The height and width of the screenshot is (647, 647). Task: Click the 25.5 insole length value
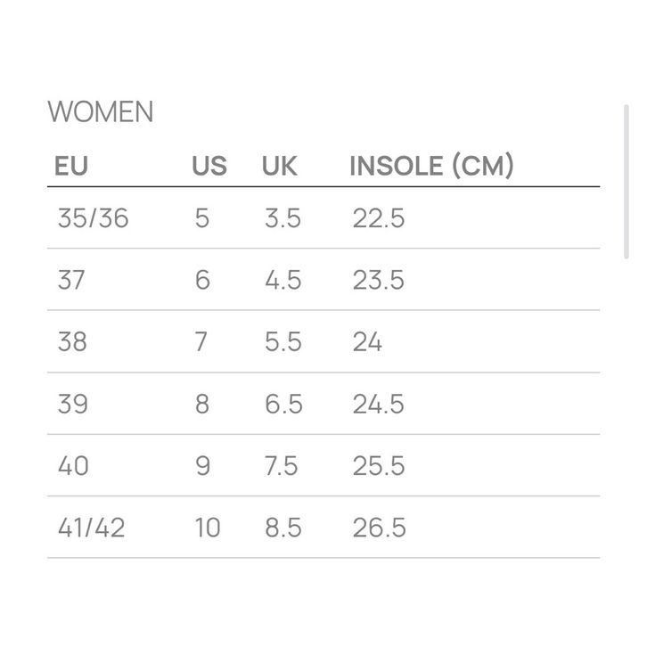tap(378, 465)
